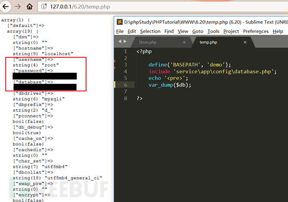
Task: Go to previous tab with left arrow
Action: [120, 42]
